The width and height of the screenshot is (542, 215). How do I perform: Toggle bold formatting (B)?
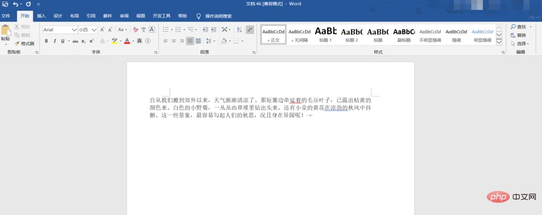point(46,41)
